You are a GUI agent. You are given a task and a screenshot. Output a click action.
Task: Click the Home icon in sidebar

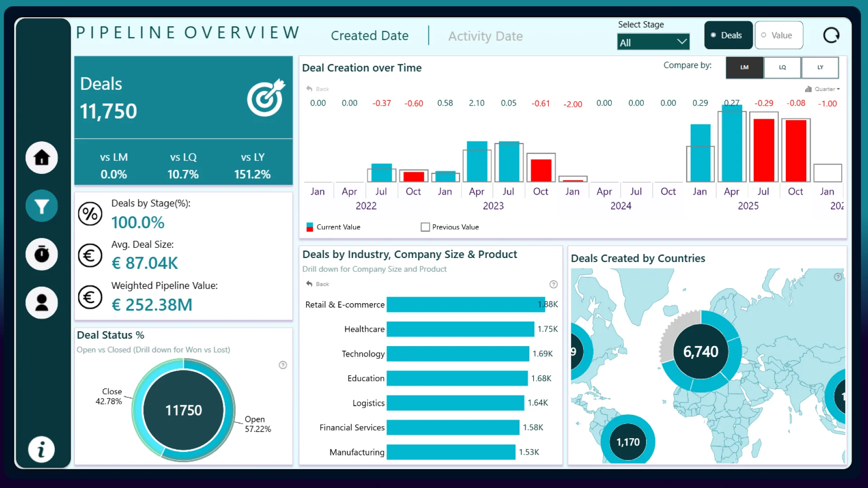tap(42, 158)
